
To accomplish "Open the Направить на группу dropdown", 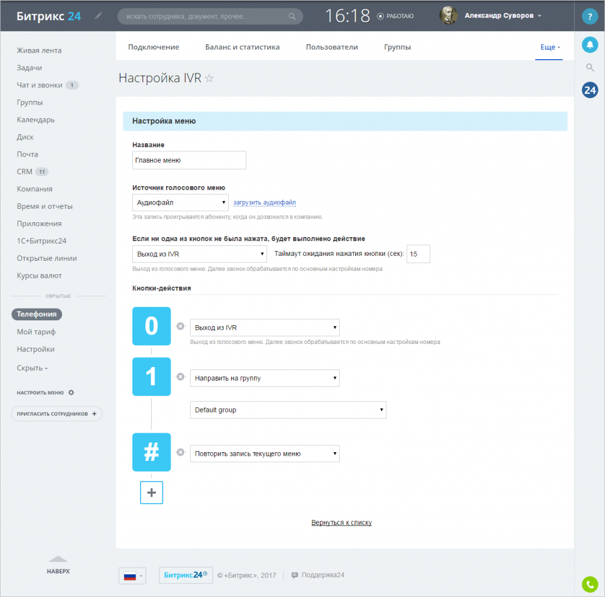I will click(265, 378).
